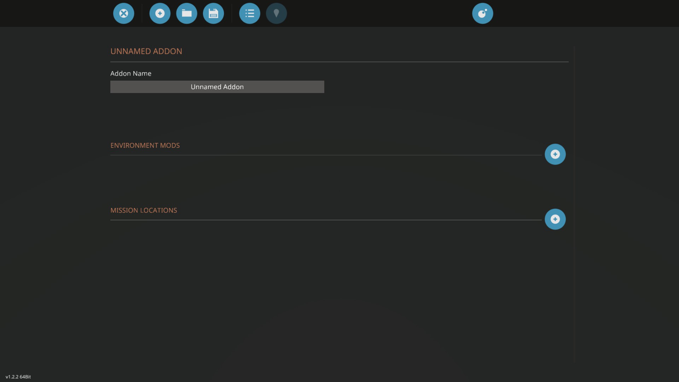
Task: Click separator between save and list icons
Action: click(232, 13)
